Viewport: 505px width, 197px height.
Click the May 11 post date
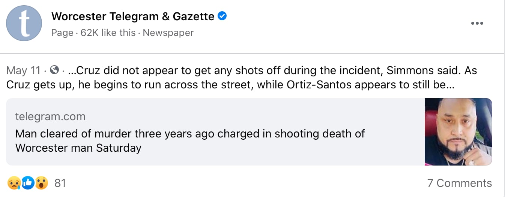coord(24,70)
